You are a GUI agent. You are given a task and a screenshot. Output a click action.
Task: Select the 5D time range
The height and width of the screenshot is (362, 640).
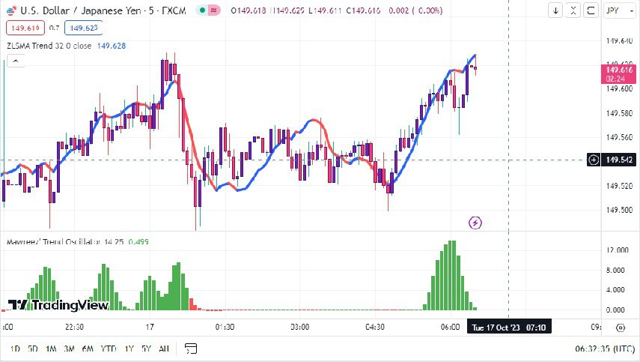(x=33, y=349)
